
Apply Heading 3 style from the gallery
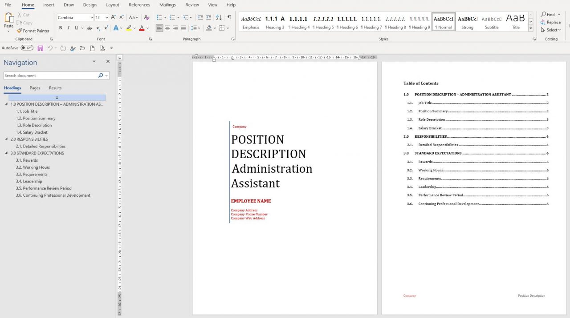(x=274, y=21)
